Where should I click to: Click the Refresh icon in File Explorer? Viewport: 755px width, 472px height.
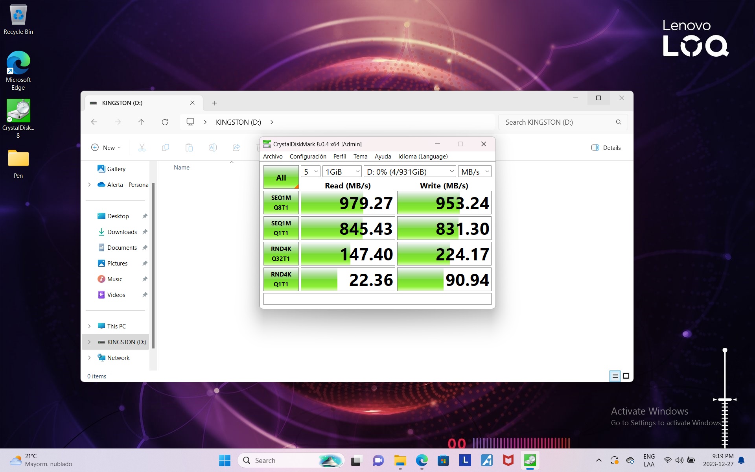[x=165, y=122]
